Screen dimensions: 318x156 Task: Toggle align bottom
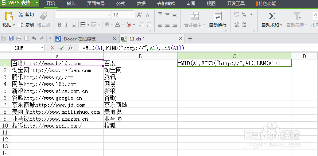[x=175, y=15]
